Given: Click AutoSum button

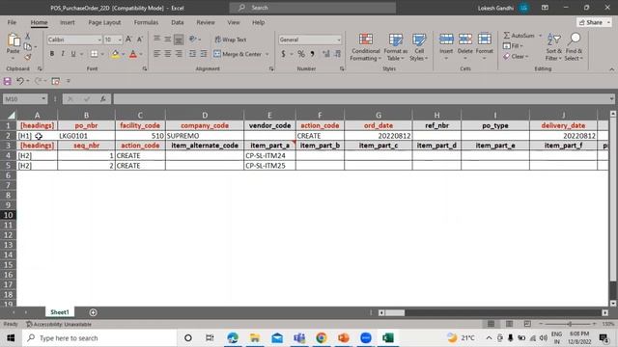Looking at the screenshot, I should (x=520, y=36).
